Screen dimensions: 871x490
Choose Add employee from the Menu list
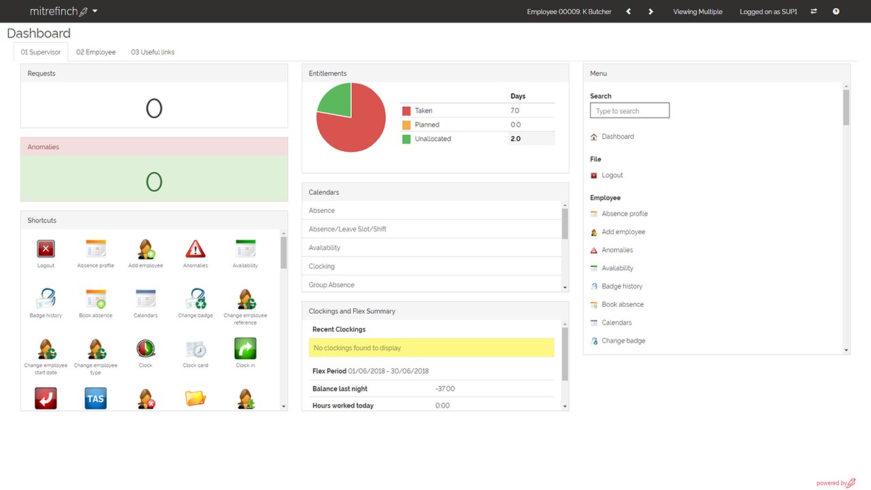tap(623, 232)
